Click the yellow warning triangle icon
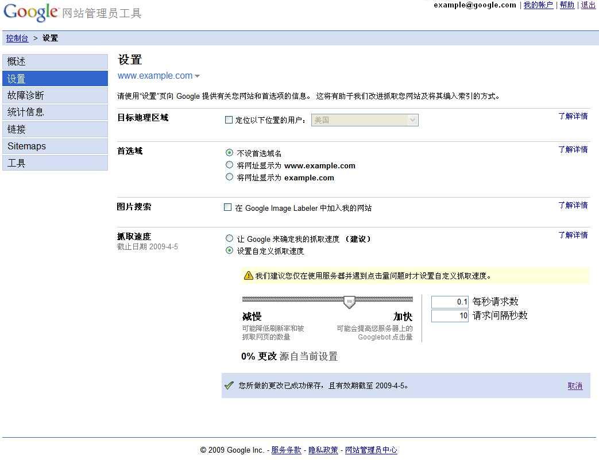The image size is (599, 463). coord(248,275)
